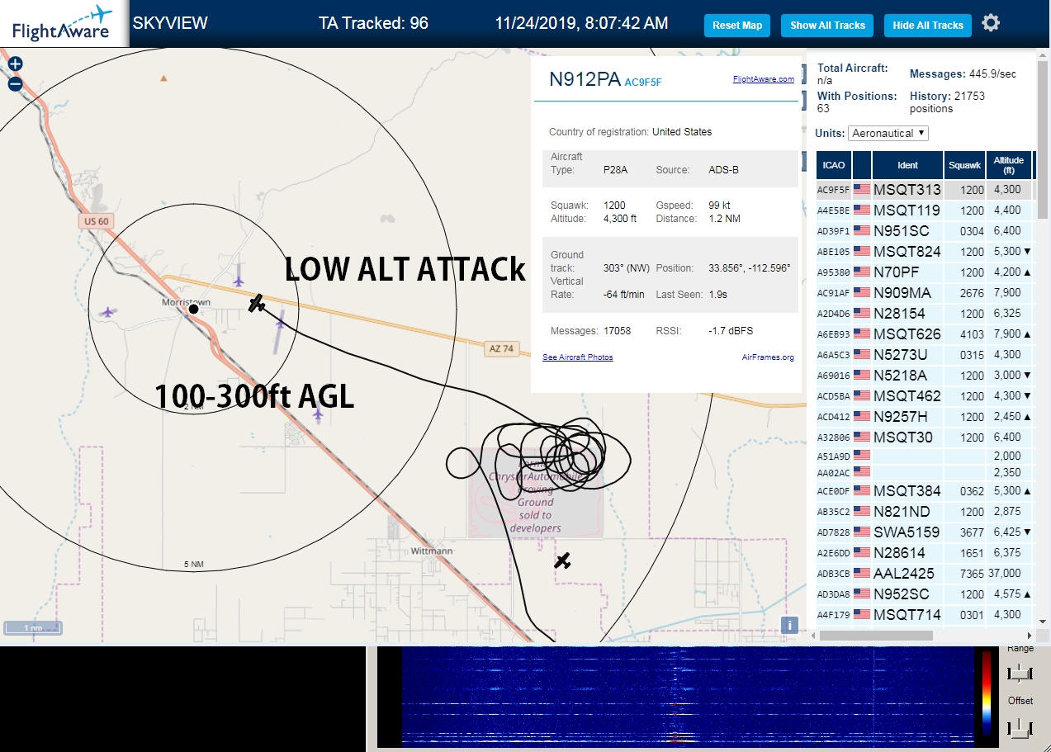Click the aircraft table horizontal scrollbar
Image resolution: width=1051 pixels, height=752 pixels.
tap(876, 636)
